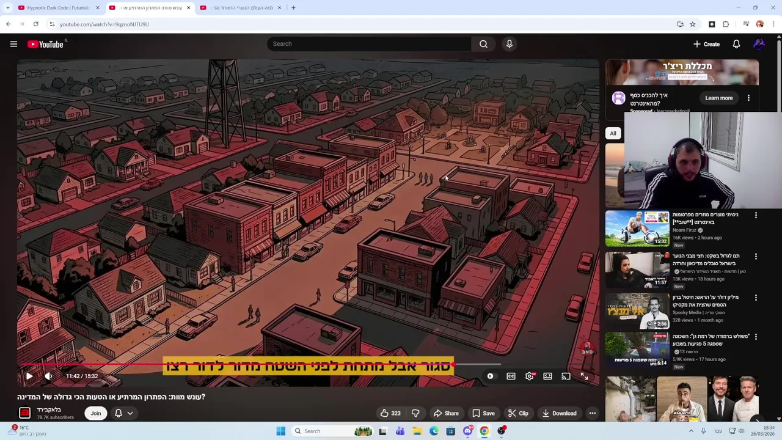
Task: Open File Explorer from the taskbar
Action: [x=417, y=431]
